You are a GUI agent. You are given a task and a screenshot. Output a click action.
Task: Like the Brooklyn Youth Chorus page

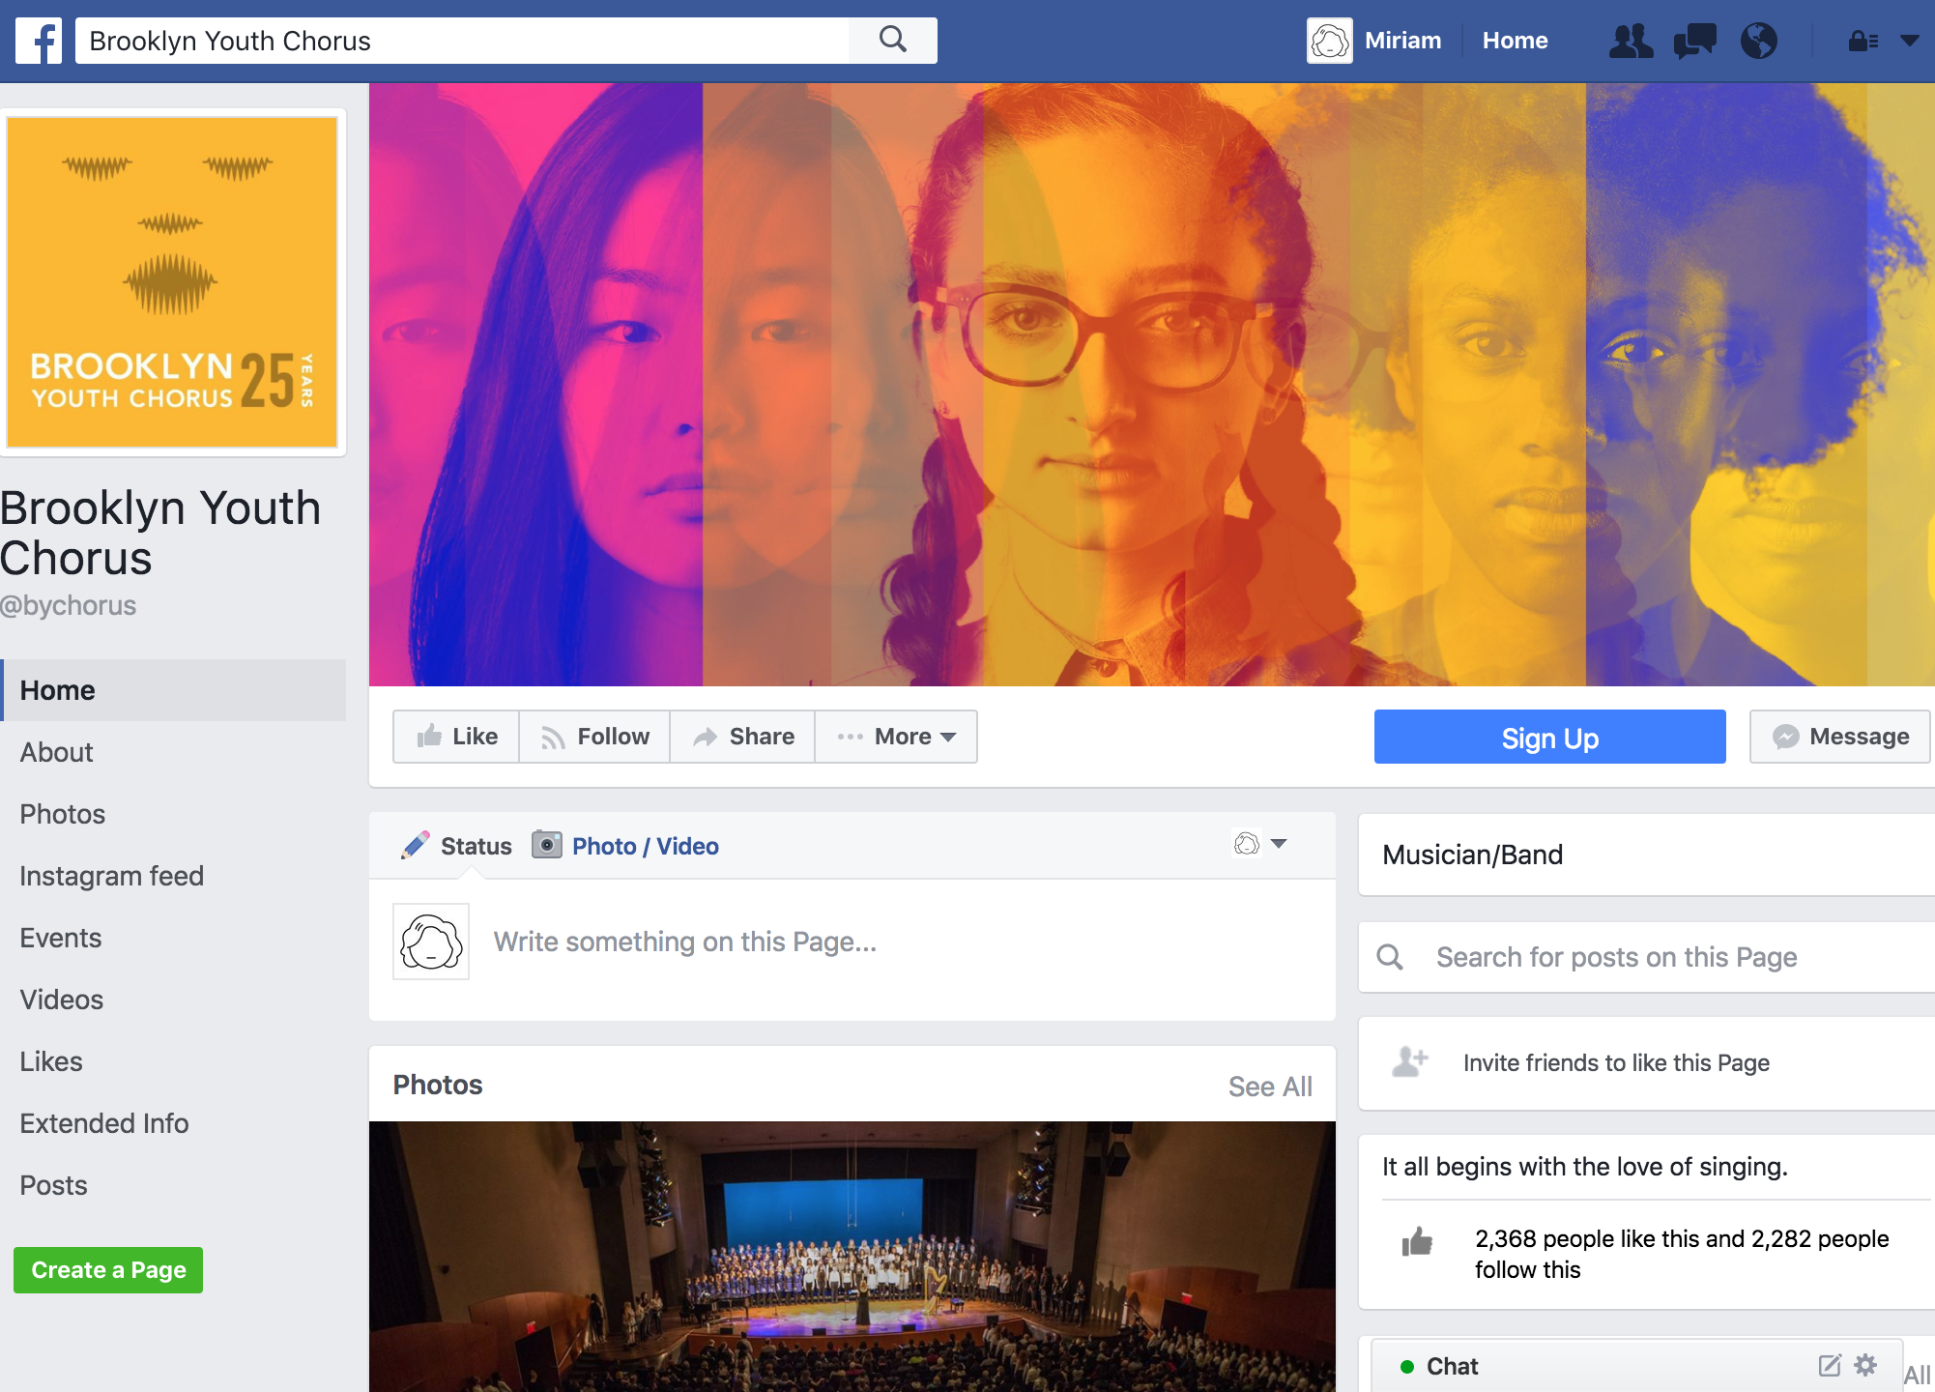click(456, 737)
